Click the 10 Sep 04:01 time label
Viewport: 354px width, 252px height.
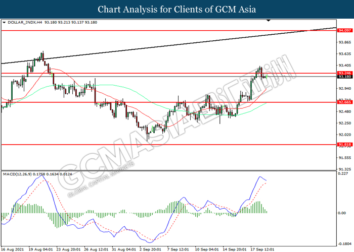pos(207,249)
